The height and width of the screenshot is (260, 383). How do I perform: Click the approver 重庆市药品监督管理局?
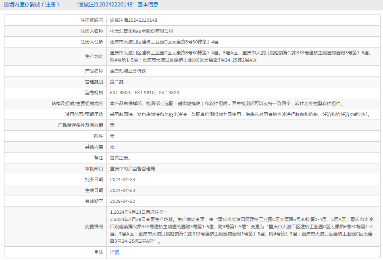coord(133,169)
